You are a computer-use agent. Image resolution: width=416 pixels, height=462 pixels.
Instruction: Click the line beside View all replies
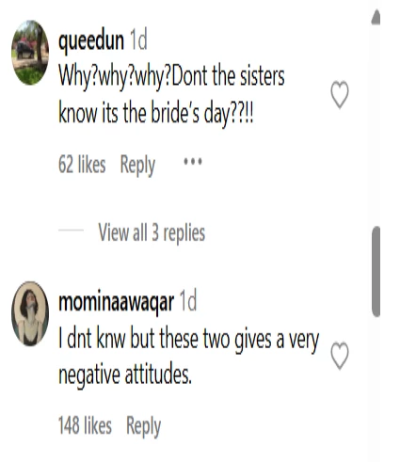(71, 230)
